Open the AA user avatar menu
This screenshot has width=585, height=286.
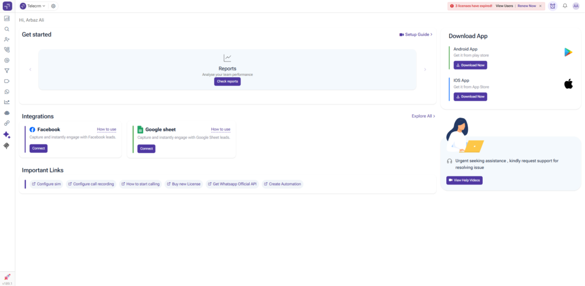[576, 6]
